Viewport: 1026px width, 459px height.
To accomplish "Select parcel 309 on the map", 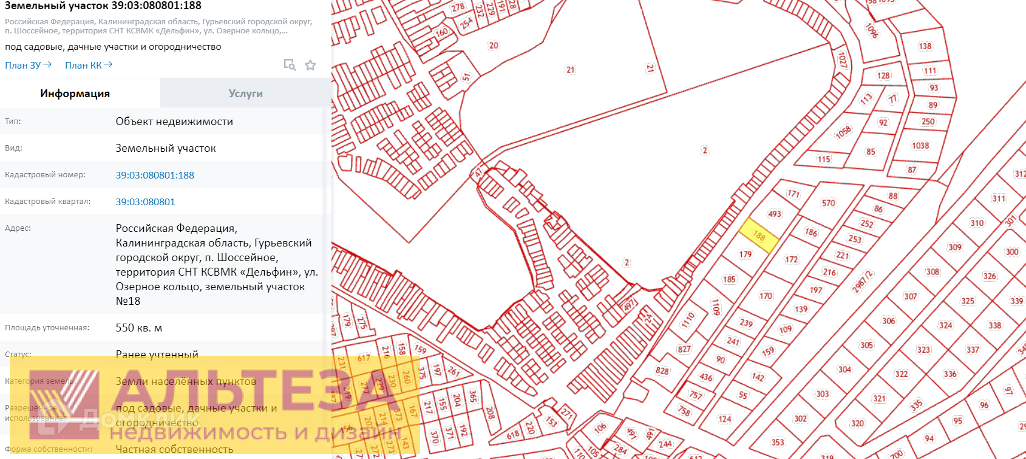I will 954,247.
